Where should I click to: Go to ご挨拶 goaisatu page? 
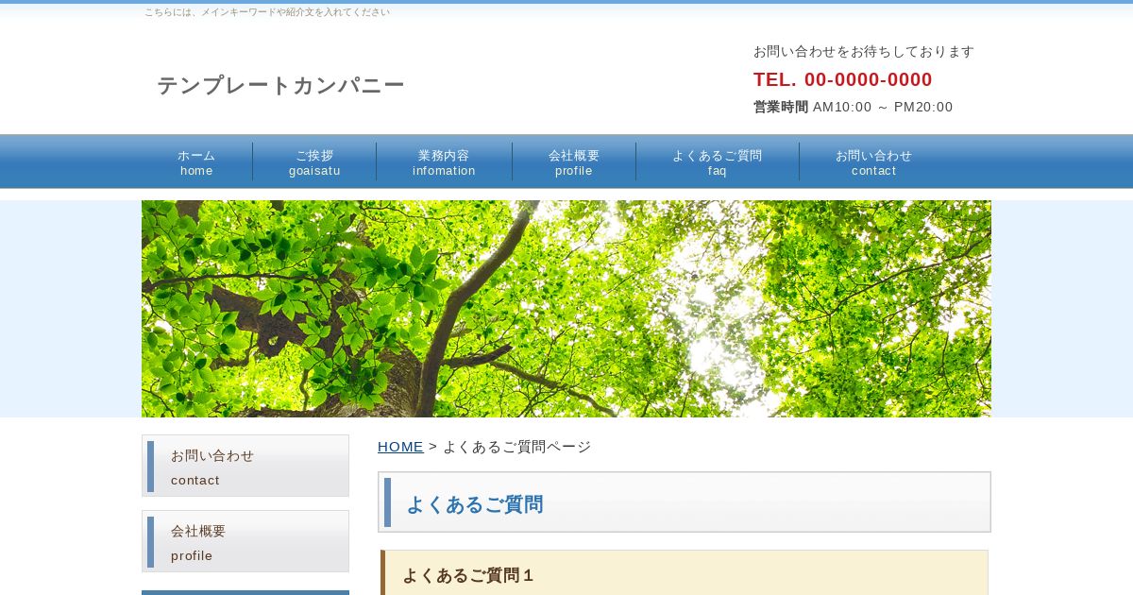click(x=314, y=162)
